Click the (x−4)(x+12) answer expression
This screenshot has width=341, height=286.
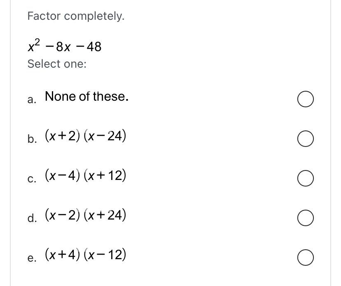pos(86,176)
